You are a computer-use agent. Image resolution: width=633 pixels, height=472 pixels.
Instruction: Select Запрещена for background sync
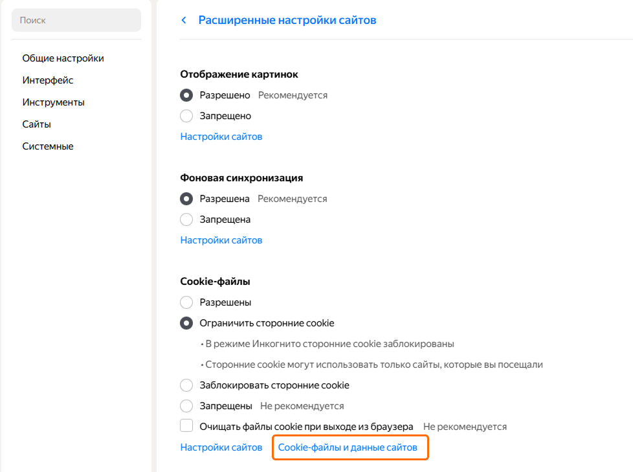(186, 219)
